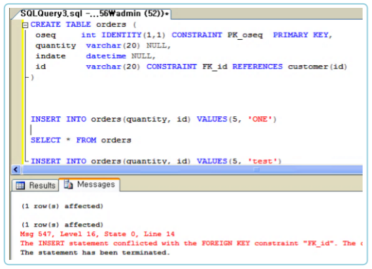This screenshot has width=372, height=269.
Task: Click the left scroll arrow of horizontal scrollbar
Action: pos(16,170)
